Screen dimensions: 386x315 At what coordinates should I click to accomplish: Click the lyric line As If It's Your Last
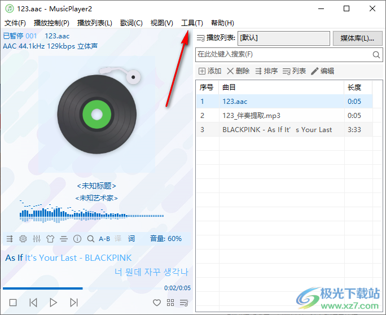[68, 258]
